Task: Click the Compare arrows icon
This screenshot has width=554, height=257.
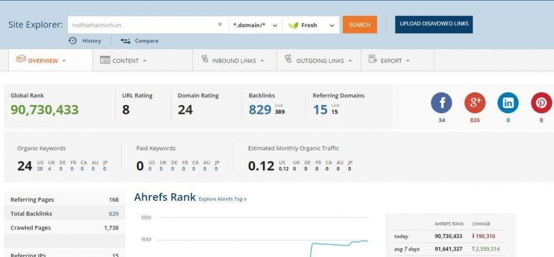Action: click(125, 41)
